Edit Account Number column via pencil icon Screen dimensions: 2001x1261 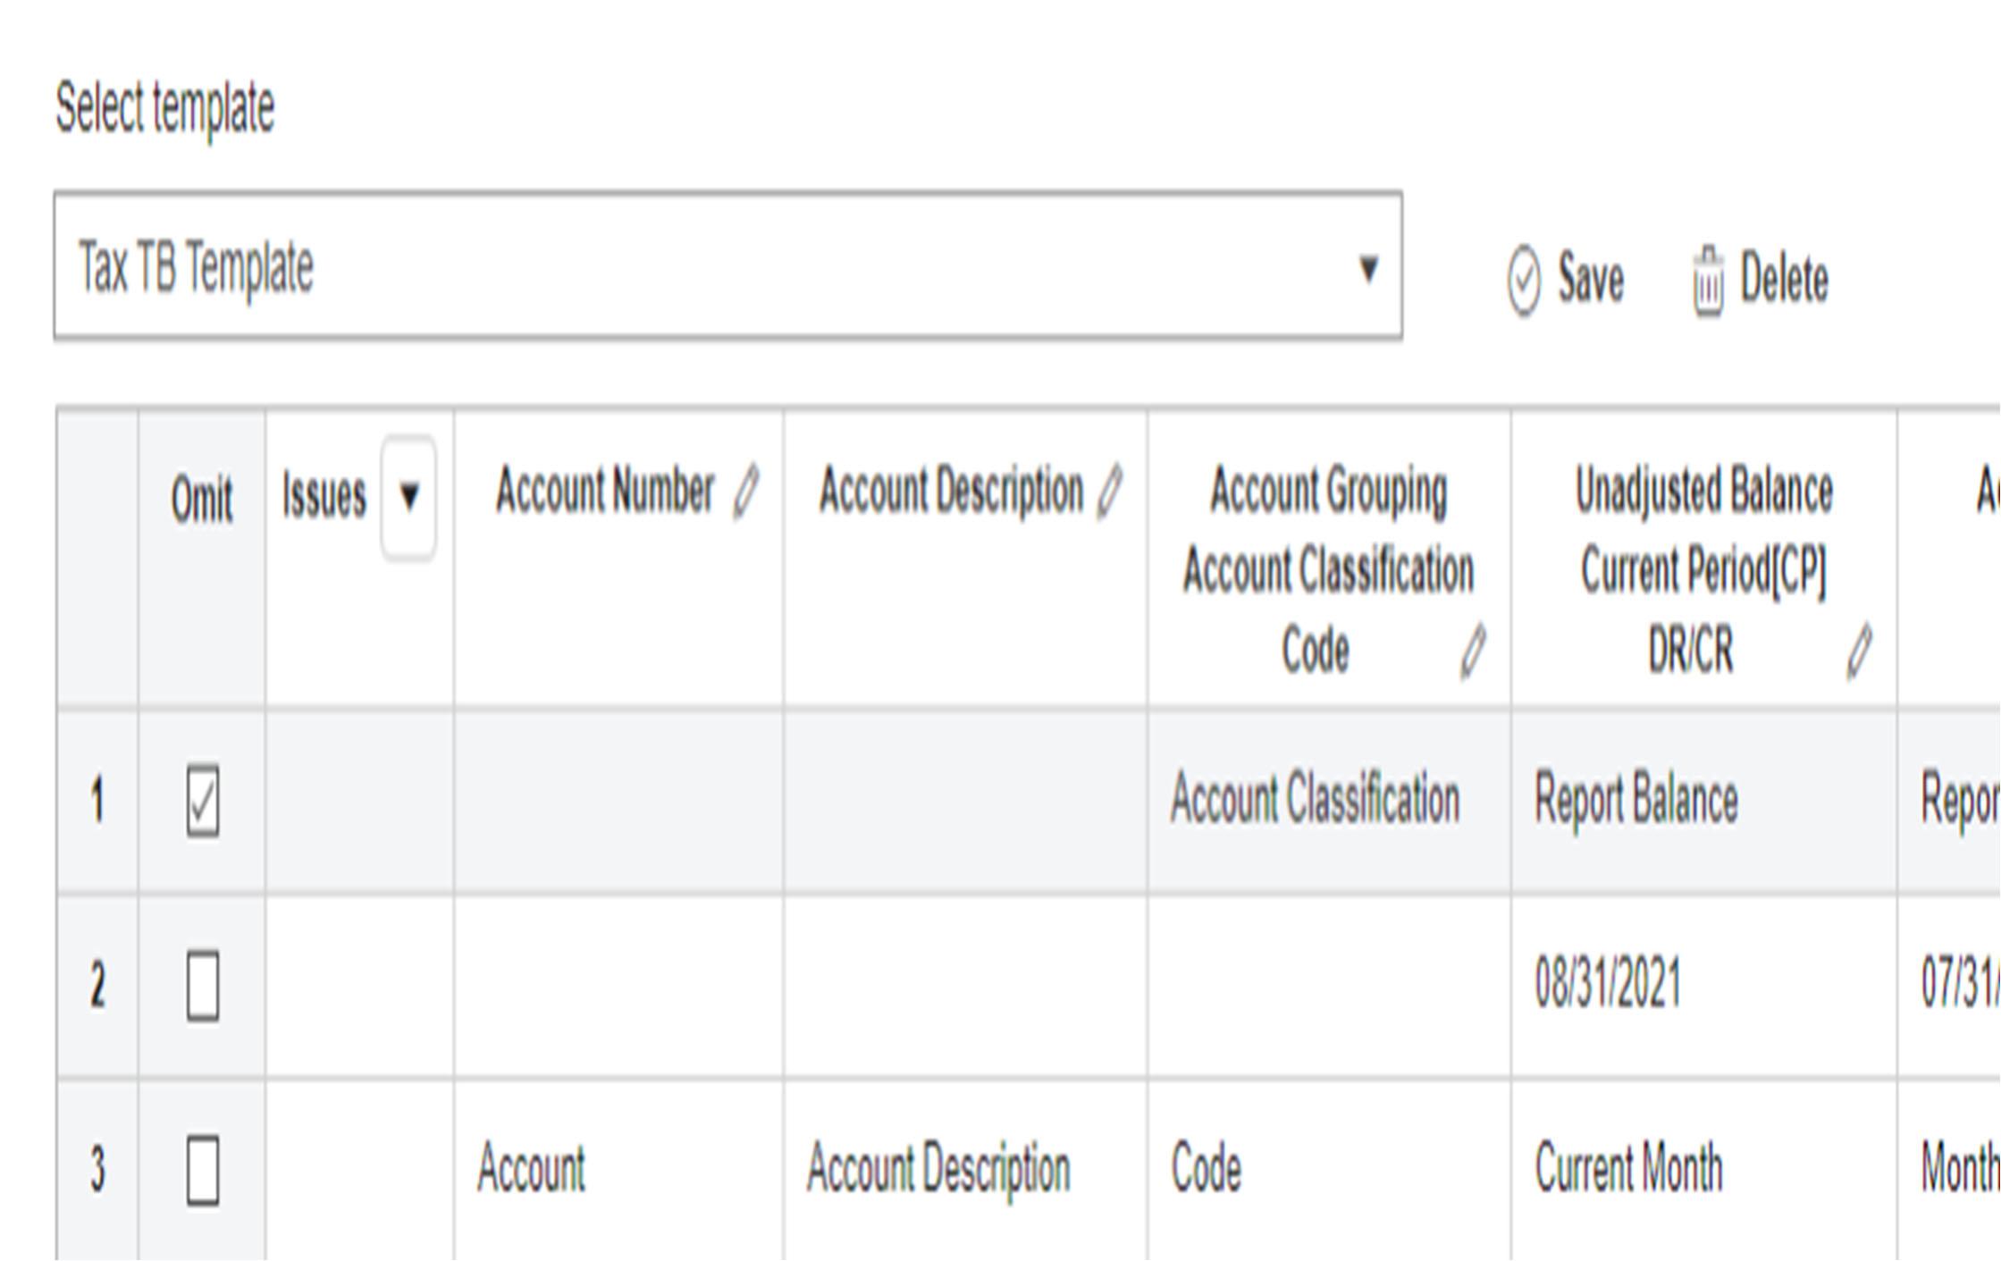745,492
